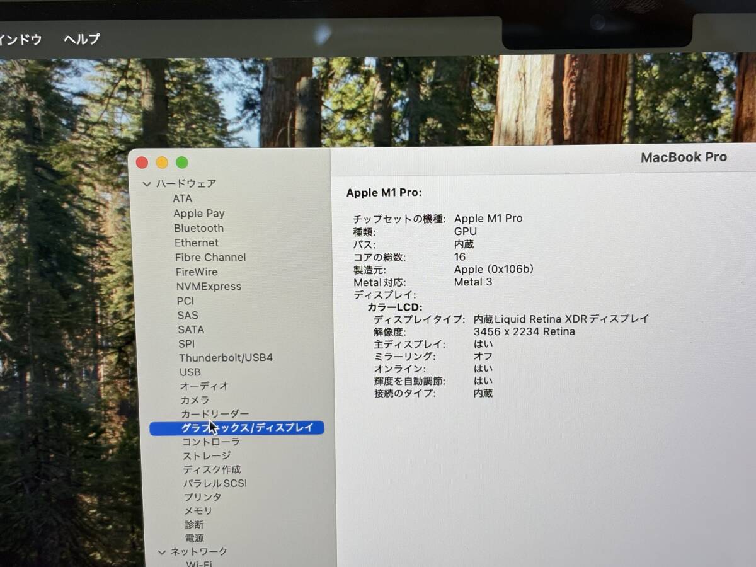The image size is (756, 567).
Task: Select ディスク作成 in the sidebar
Action: point(212,470)
